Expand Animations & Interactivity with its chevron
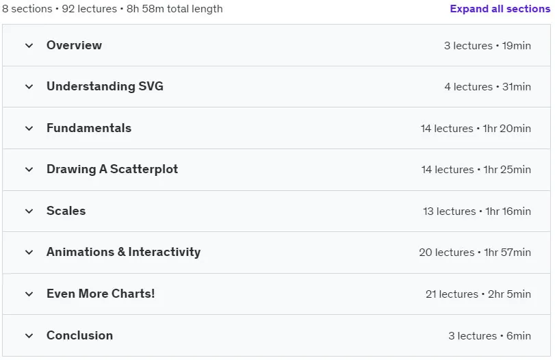This screenshot has width=555, height=360. (x=29, y=253)
